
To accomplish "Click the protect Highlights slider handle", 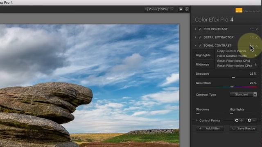I will pos(232,114).
